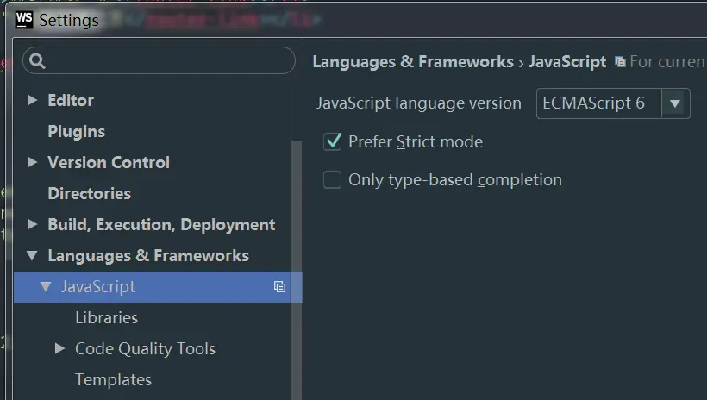Screen dimensions: 707x400
Task: Uncheck Prefer Strict mode
Action: (x=332, y=141)
